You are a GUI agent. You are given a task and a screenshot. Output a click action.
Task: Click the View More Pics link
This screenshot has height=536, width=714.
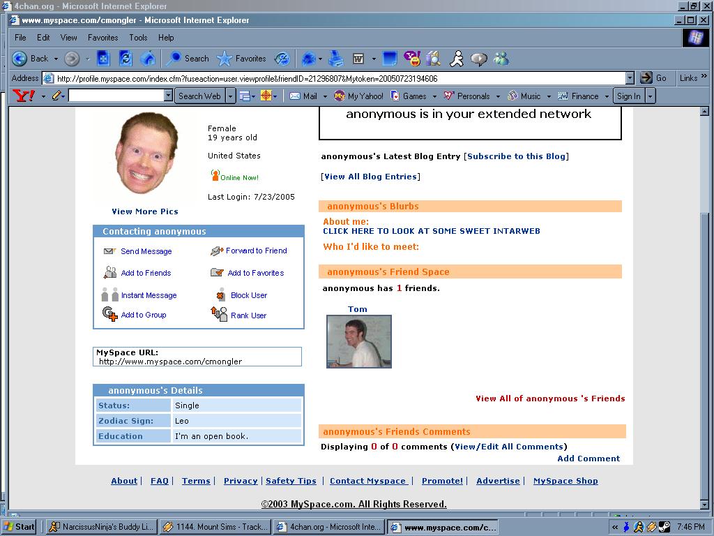[145, 211]
